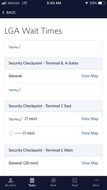Open the My Delta profile icon
The image size is (107, 190).
(11, 180)
